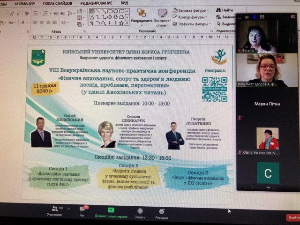Image resolution: width=300 pixels, height=225 pixels.
Task: Open the Показ слайдов tab
Action: 57,3
